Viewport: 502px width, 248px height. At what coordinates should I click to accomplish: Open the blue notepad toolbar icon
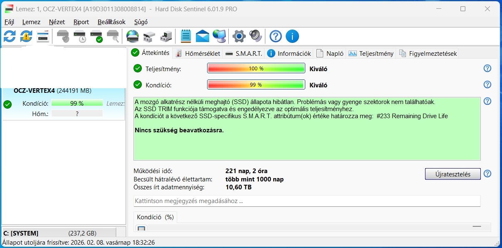pyautogui.click(x=186, y=36)
